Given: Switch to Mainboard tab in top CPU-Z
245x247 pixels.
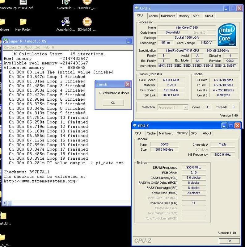Looking at the screenshot, I should [x=168, y=16].
